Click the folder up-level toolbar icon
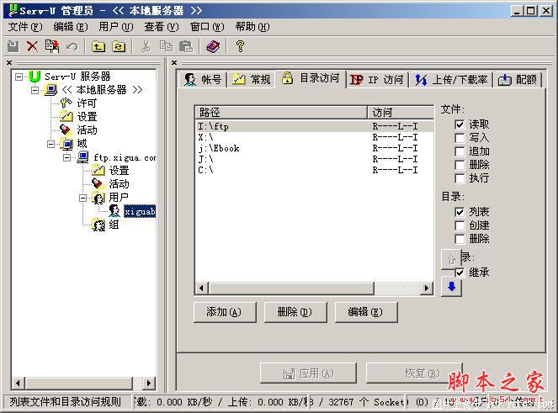 [x=98, y=46]
